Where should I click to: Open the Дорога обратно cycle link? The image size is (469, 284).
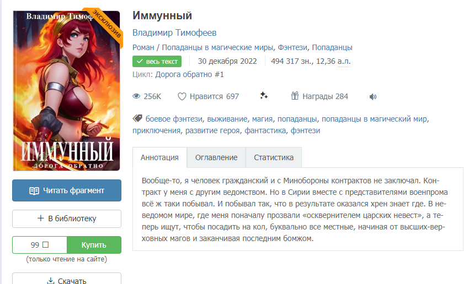click(189, 74)
